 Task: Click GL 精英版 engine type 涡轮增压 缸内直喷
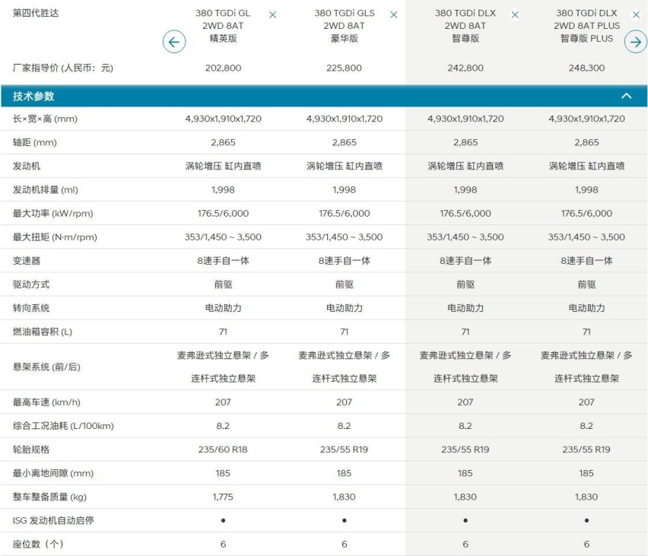[x=223, y=166]
